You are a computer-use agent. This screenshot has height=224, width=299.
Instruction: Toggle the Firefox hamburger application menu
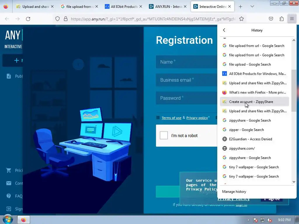[x=292, y=19]
